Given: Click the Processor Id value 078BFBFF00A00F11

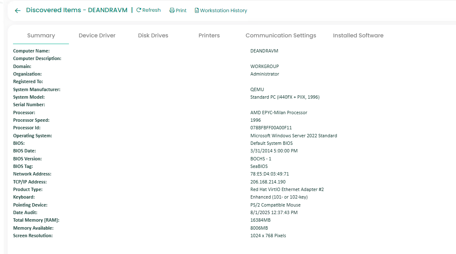Looking at the screenshot, I should click(x=271, y=128).
